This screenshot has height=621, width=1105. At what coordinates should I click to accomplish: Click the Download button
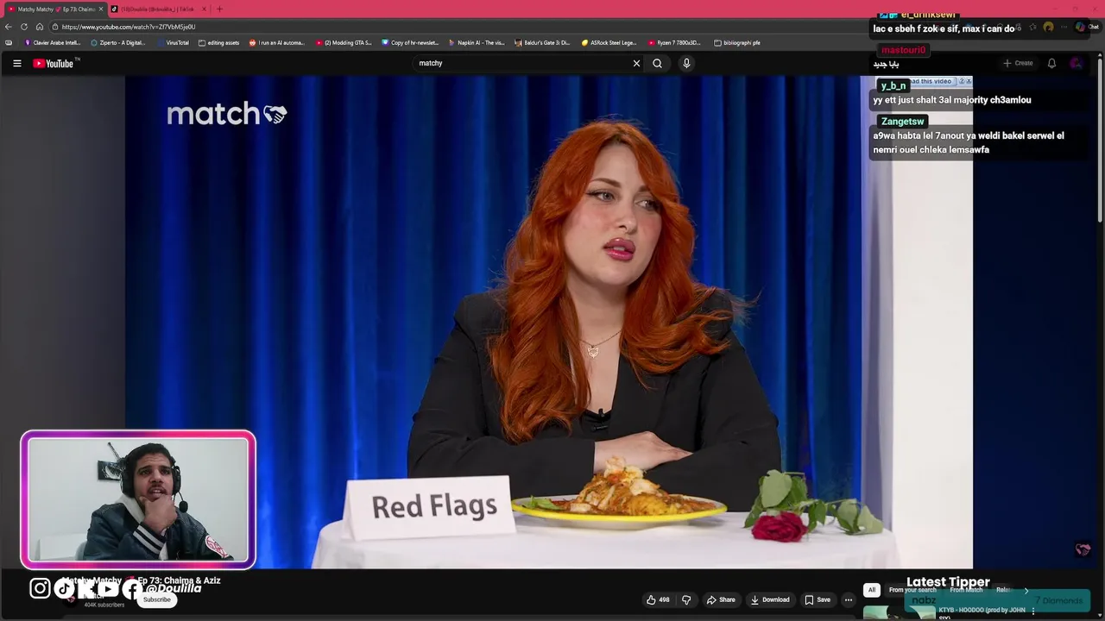click(770, 599)
